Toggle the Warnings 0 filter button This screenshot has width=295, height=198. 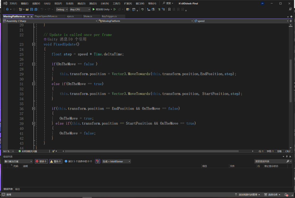[56, 161]
